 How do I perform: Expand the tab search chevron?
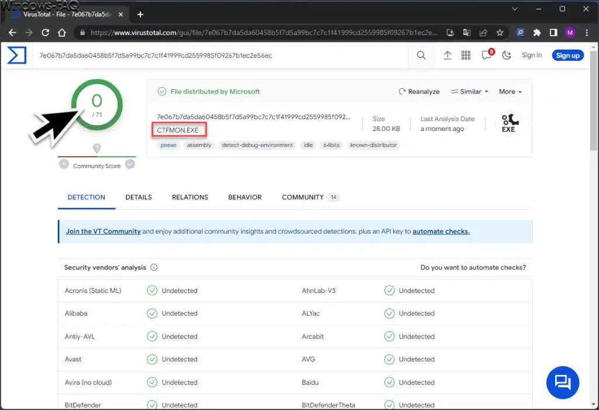pyautogui.click(x=515, y=9)
